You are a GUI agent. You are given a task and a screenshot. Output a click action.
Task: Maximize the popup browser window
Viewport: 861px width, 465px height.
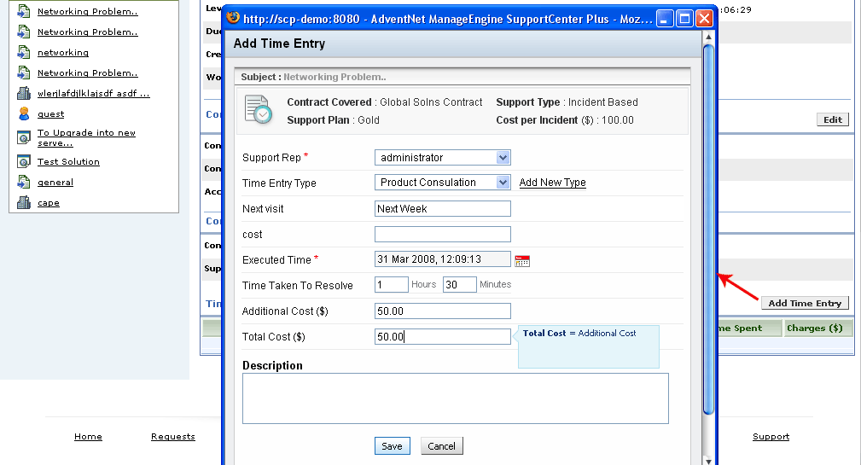(684, 19)
